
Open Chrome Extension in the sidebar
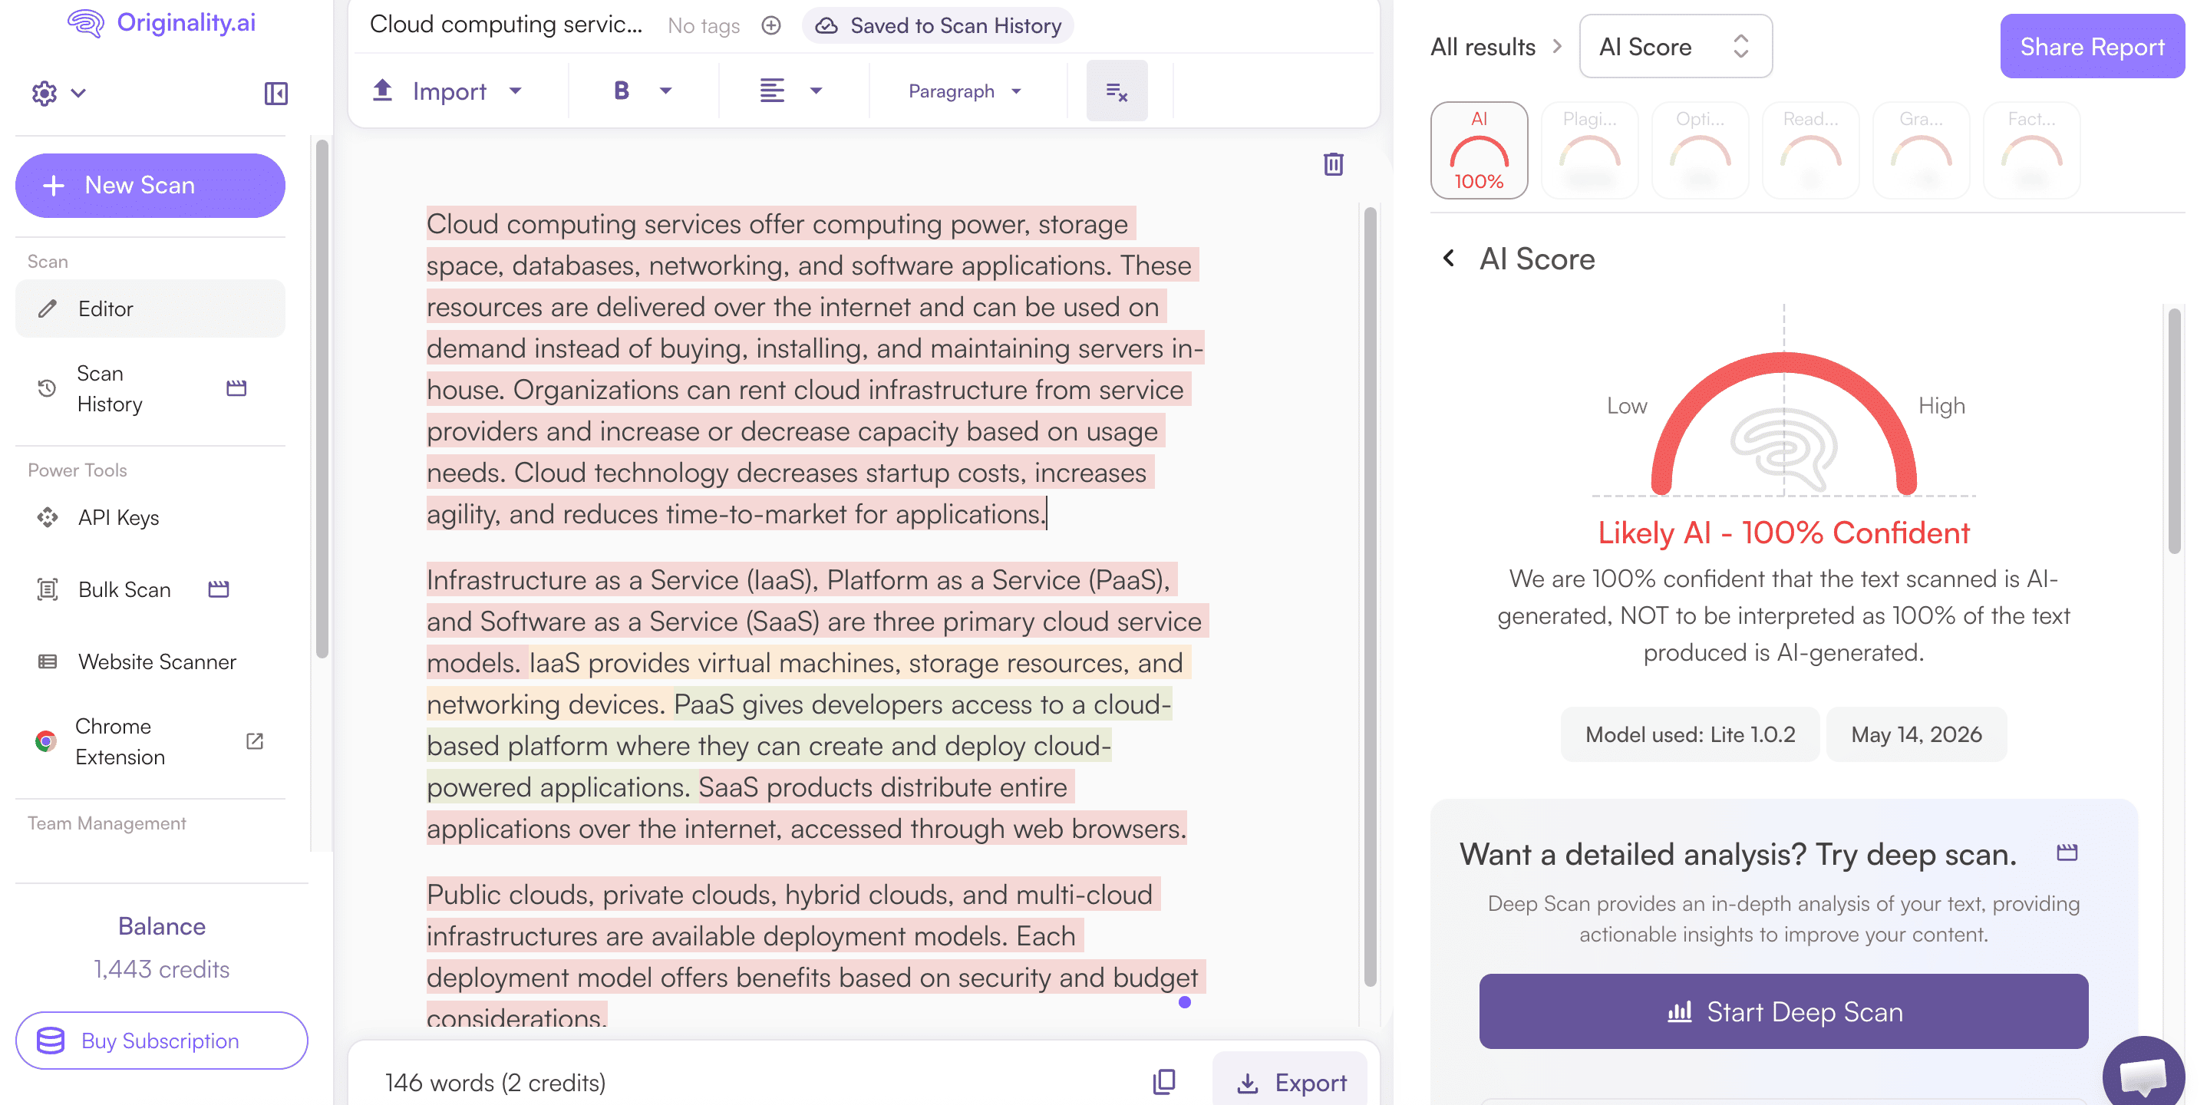[150, 741]
